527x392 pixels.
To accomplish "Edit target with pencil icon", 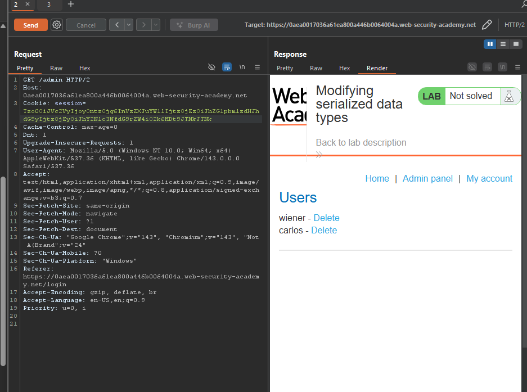I will [487, 25].
